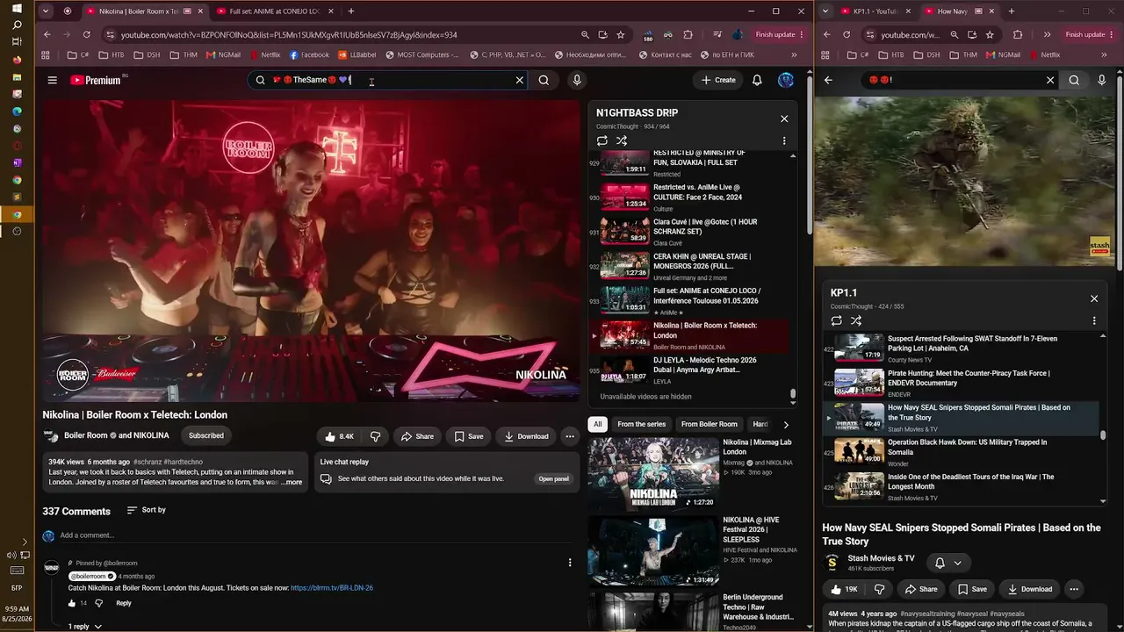The width and height of the screenshot is (1124, 632).
Task: Open the live chat replay panel
Action: [554, 479]
